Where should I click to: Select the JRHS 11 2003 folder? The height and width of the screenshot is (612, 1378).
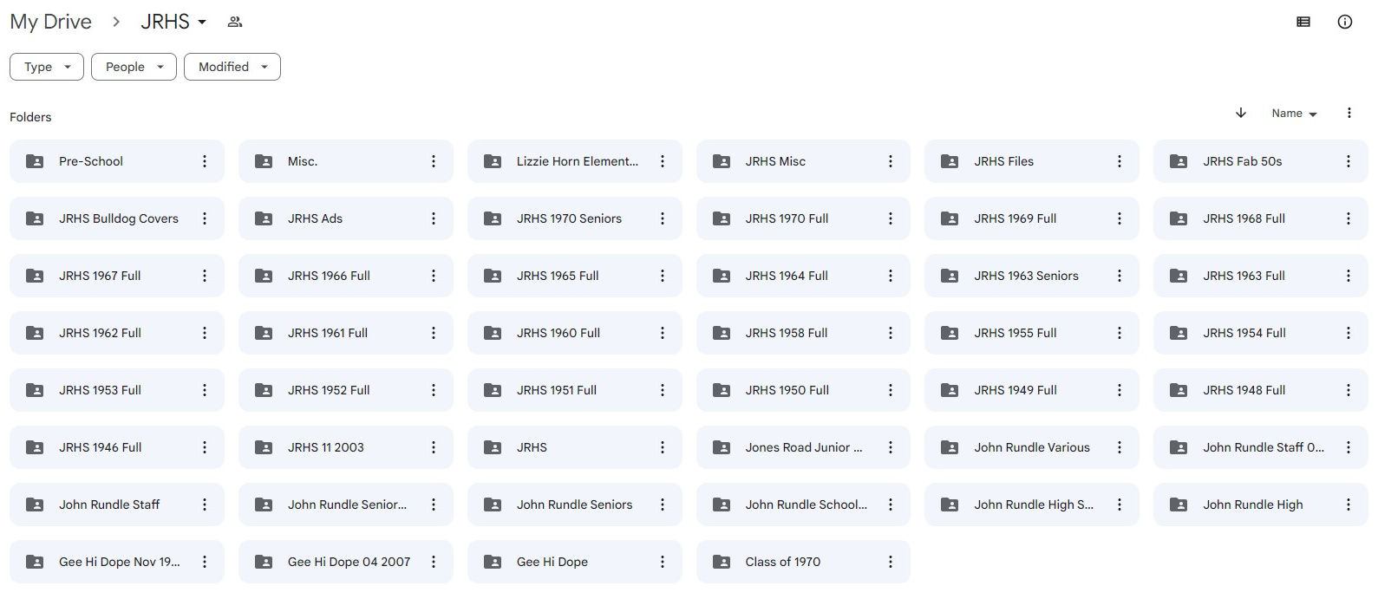tap(325, 447)
